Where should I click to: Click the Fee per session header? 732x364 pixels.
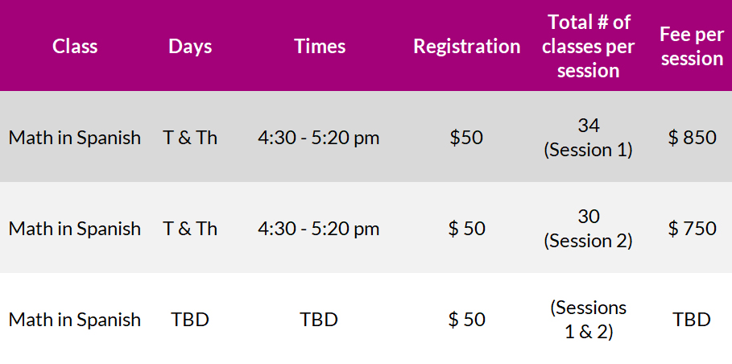point(692,46)
